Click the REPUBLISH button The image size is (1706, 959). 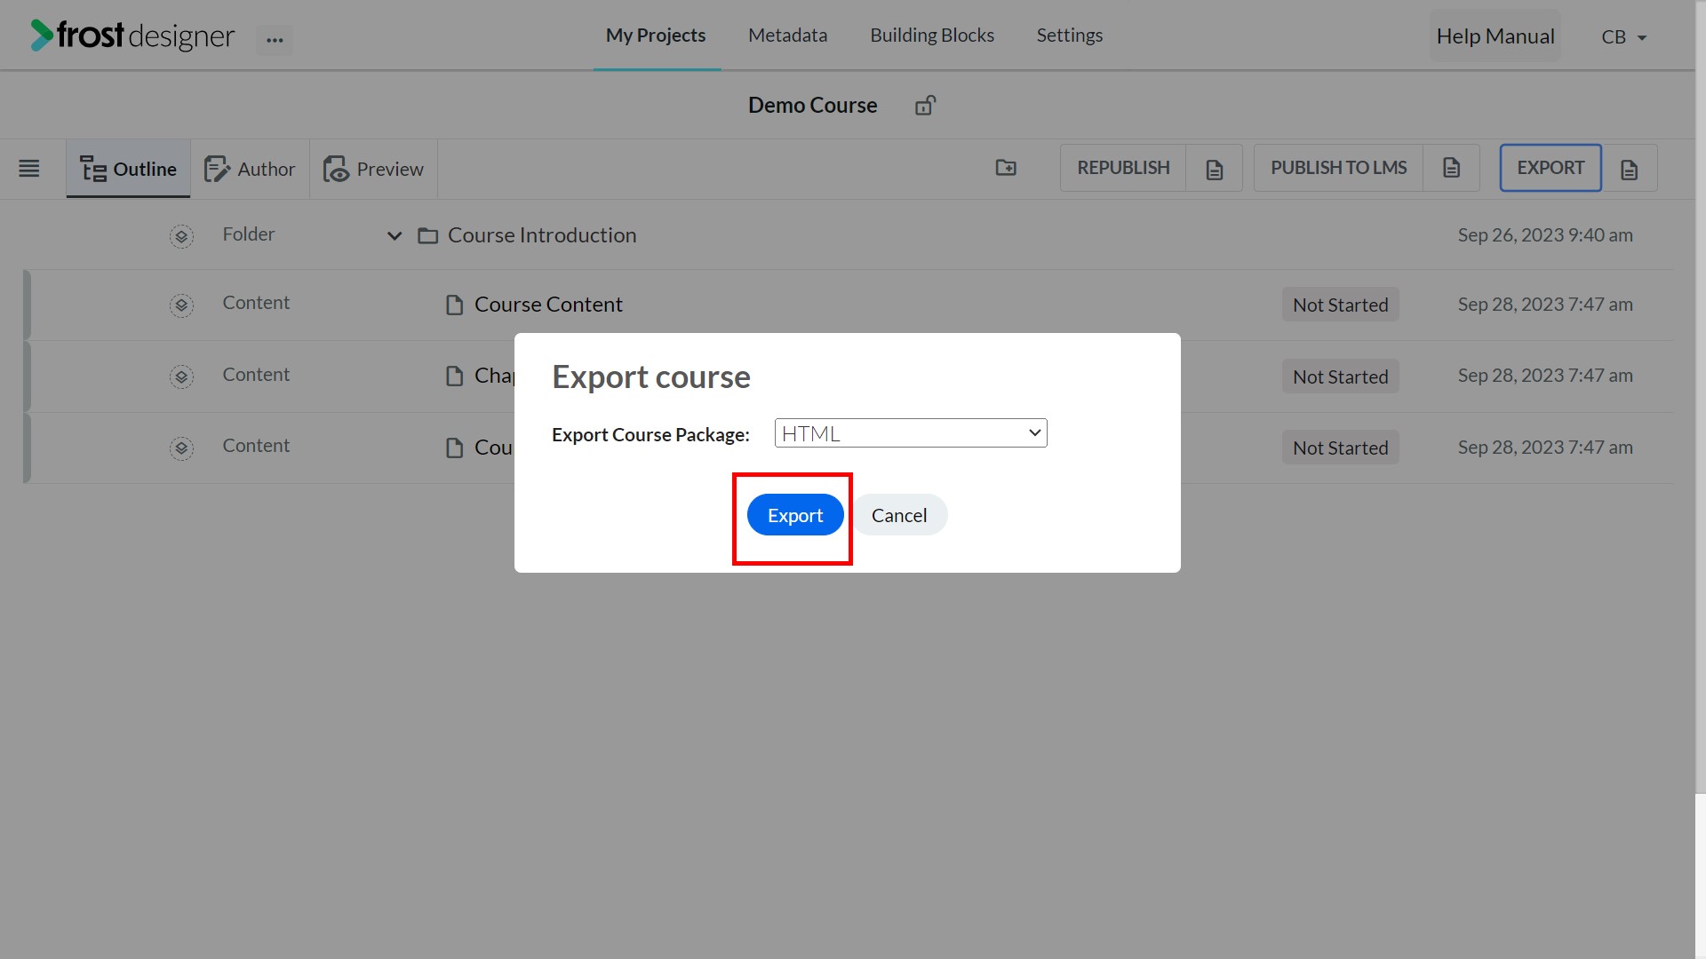[1123, 168]
